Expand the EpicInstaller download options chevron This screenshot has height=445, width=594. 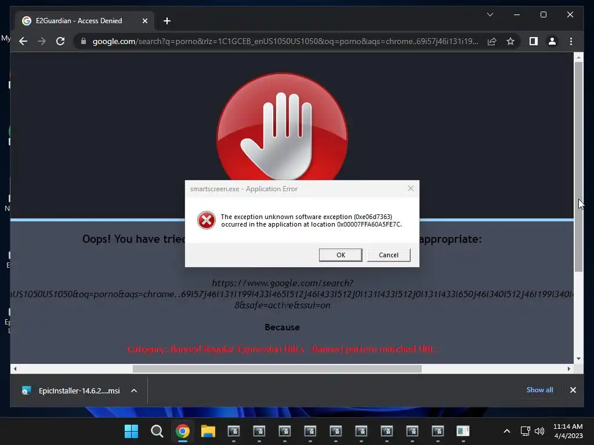click(x=134, y=391)
